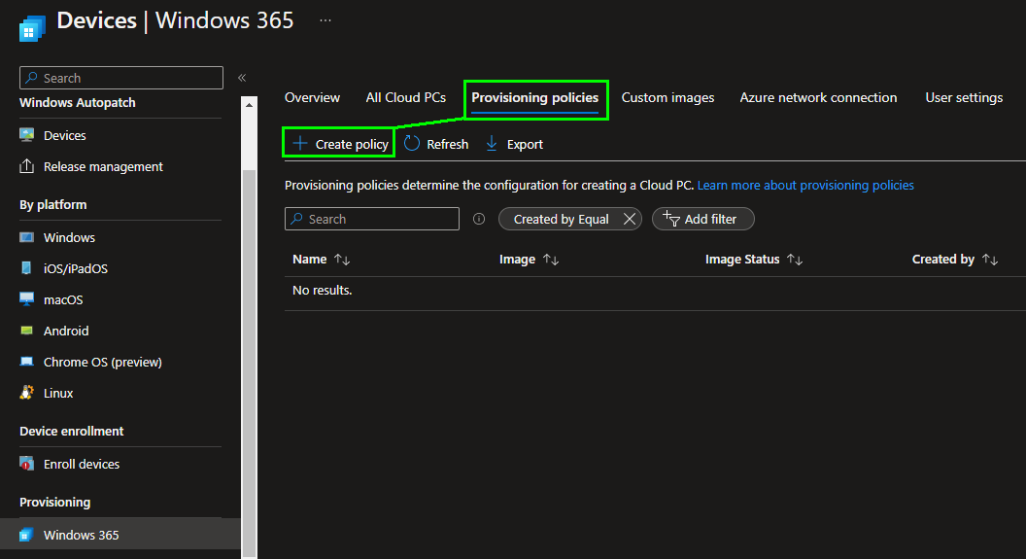Sort by the Created by column

coord(990,260)
